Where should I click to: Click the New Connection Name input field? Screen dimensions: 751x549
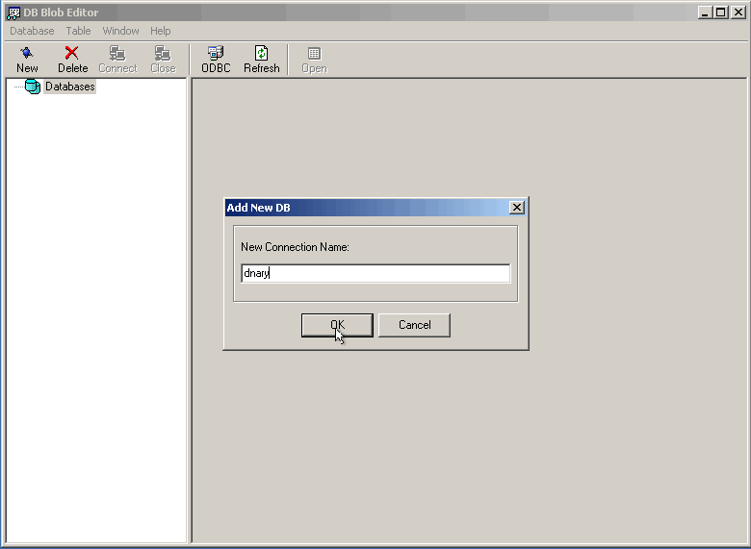point(375,273)
